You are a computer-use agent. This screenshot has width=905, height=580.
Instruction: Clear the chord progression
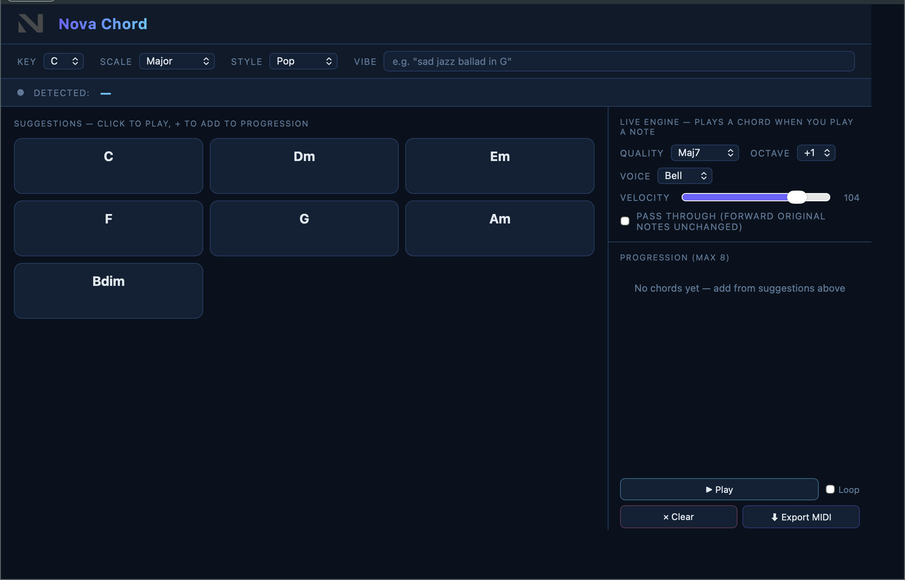679,517
